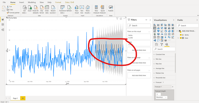Image resolution: width=199 pixels, height=103 pixels.
Task: Select the Line chart visual icon
Action: pyautogui.click(x=155, y=28)
